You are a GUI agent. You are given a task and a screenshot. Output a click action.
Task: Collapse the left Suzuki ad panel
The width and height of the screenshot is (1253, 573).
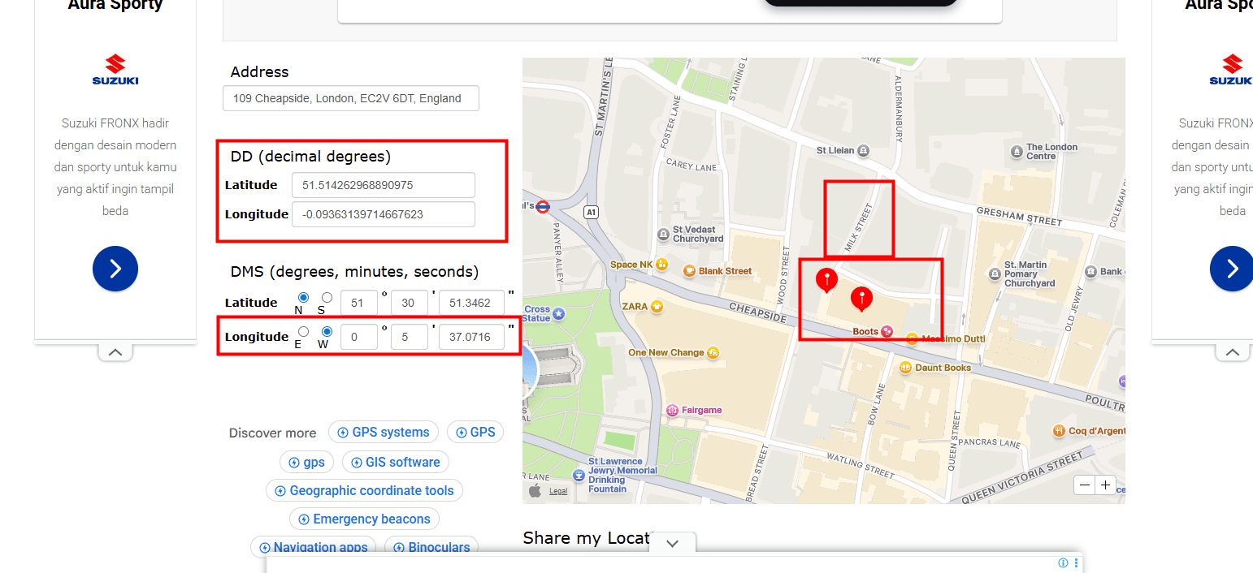pyautogui.click(x=115, y=352)
